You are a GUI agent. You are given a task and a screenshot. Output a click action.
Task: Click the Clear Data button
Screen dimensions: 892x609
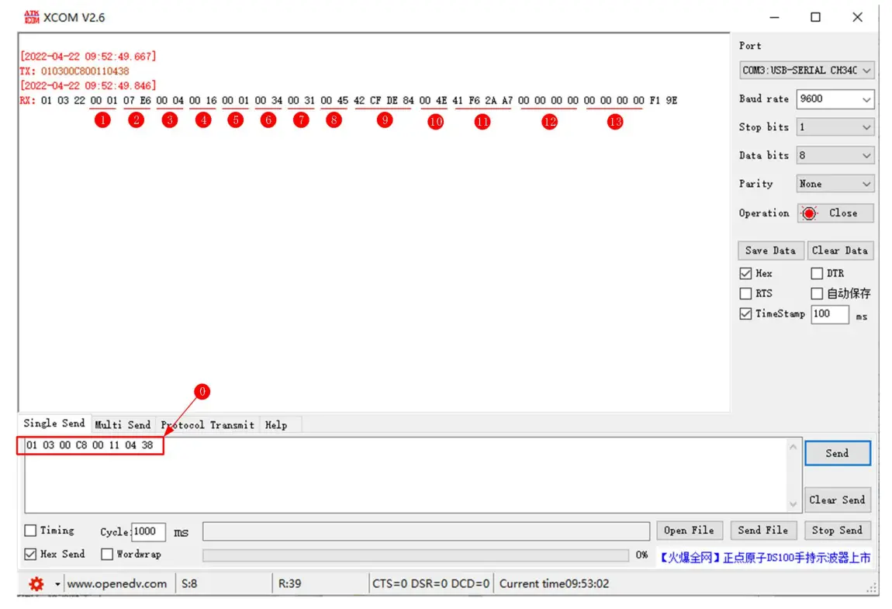tap(840, 251)
